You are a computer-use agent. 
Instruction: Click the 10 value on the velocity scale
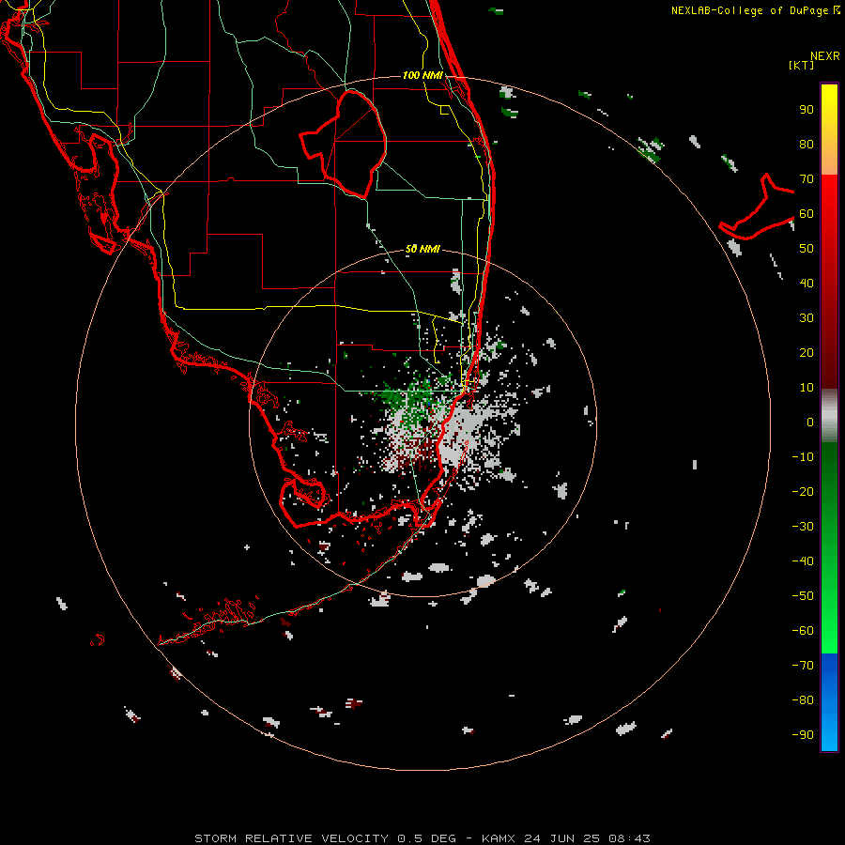coord(807,388)
